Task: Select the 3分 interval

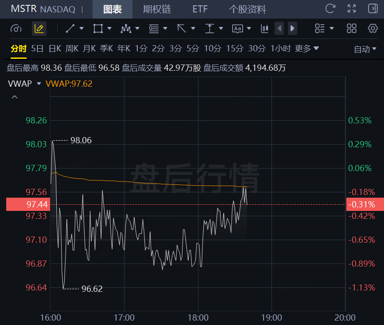Action: 175,49
